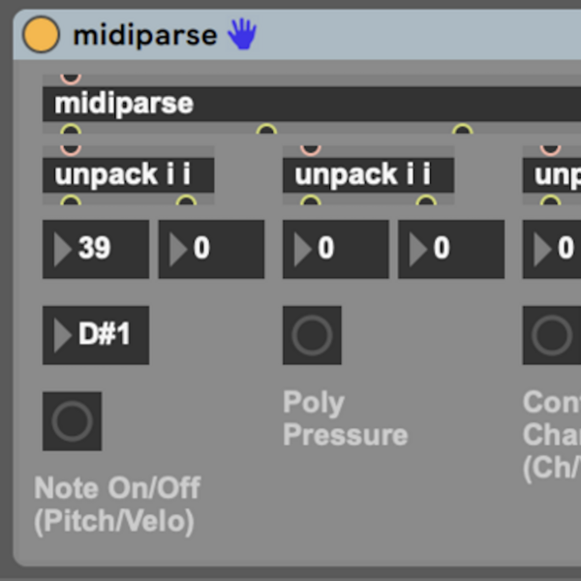Click the Note On/Off (Pitch/Velo) comment
This screenshot has height=581, width=581.
[x=117, y=505]
